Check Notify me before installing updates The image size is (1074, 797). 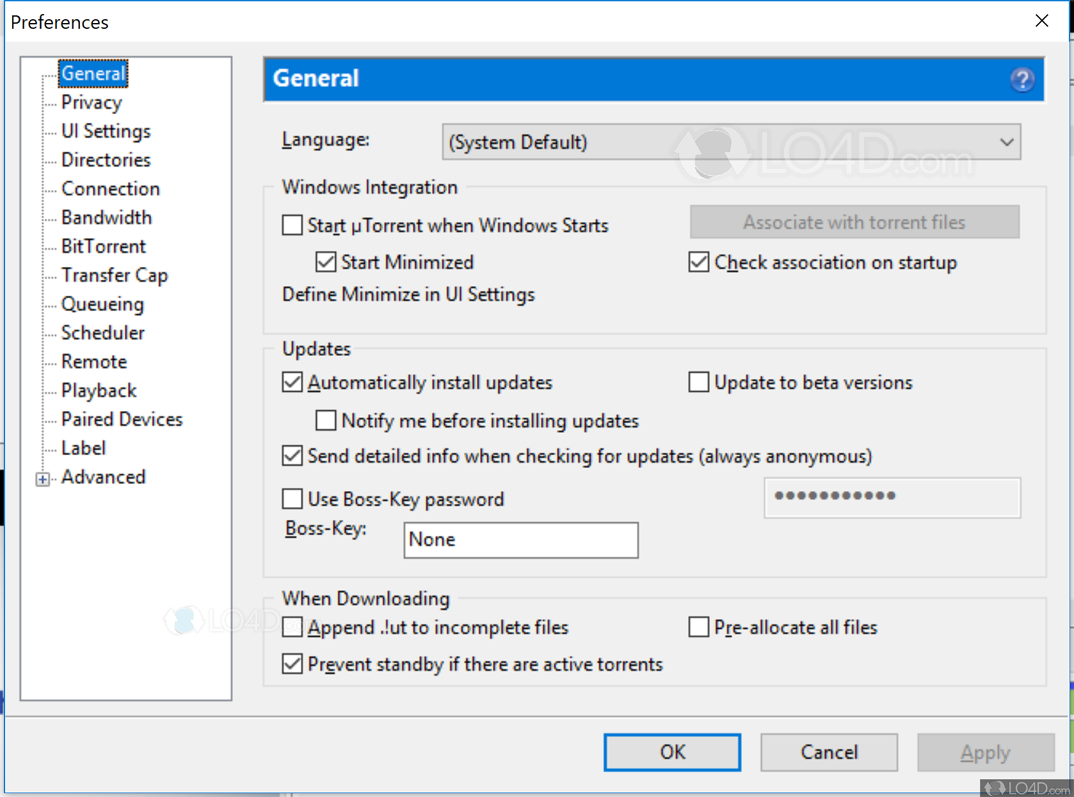tap(326, 421)
